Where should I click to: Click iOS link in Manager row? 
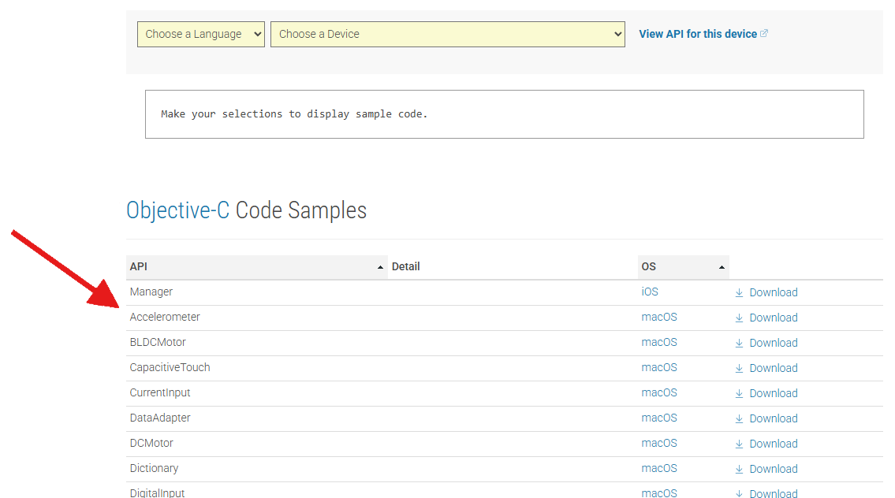pyautogui.click(x=650, y=292)
